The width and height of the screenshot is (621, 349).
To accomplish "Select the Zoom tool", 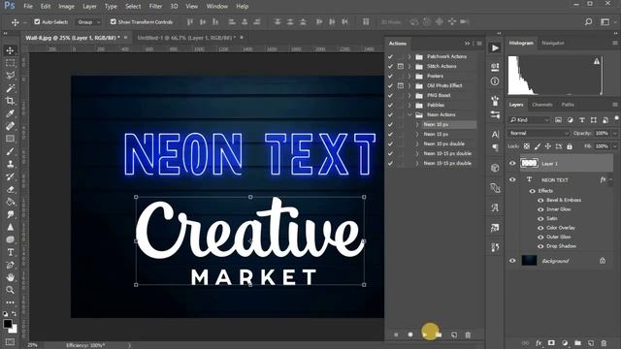I will point(11,290).
